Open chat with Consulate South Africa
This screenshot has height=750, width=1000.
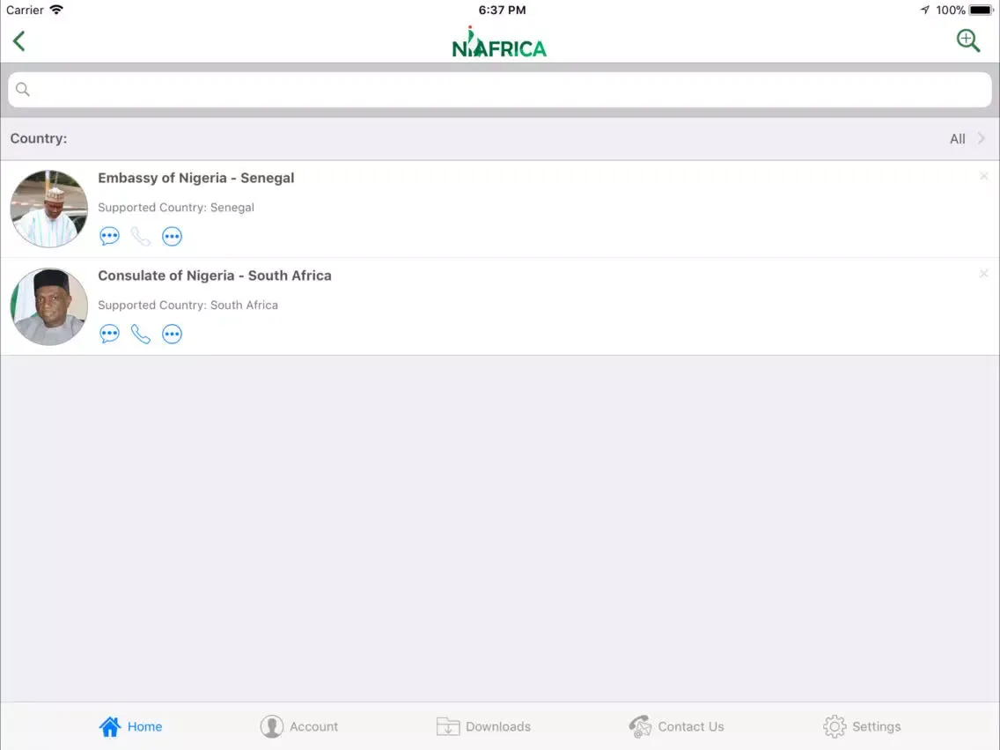pyautogui.click(x=110, y=334)
